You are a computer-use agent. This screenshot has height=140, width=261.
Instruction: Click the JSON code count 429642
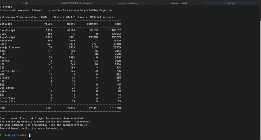click(116, 34)
